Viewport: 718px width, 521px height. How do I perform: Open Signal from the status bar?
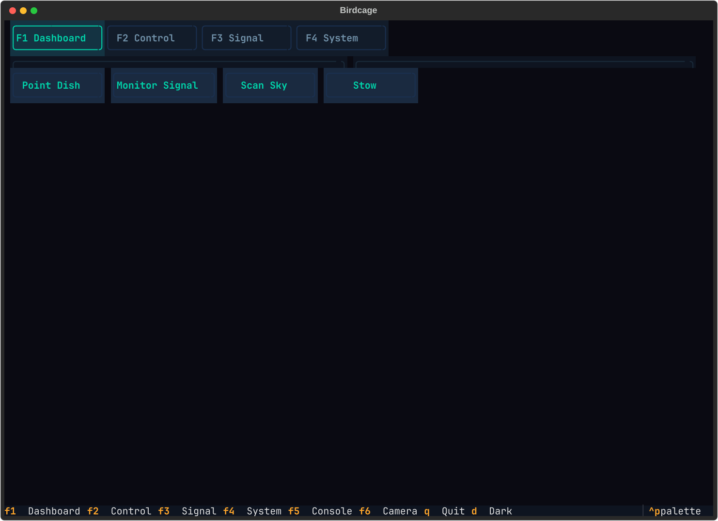point(199,511)
